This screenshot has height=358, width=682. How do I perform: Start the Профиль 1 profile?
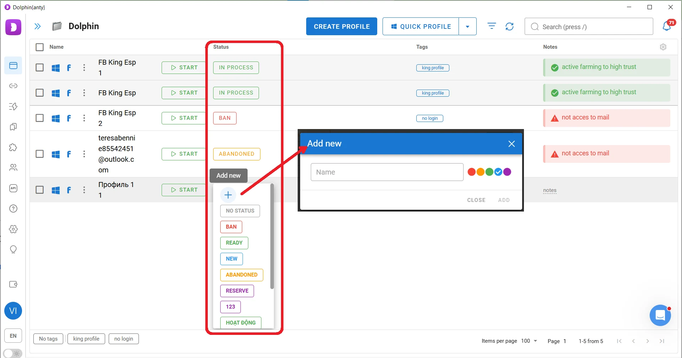(x=184, y=190)
